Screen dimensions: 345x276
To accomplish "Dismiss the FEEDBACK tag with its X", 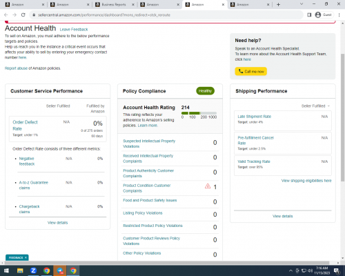I will pos(26,257).
